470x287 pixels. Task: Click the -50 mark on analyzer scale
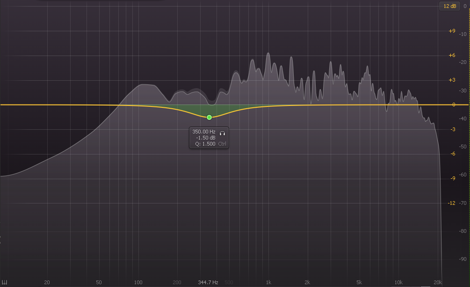click(x=463, y=147)
